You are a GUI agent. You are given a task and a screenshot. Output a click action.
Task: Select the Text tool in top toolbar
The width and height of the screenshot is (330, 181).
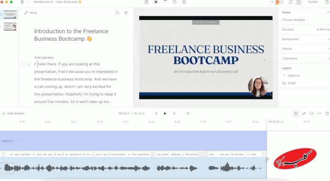tap(165, 2)
